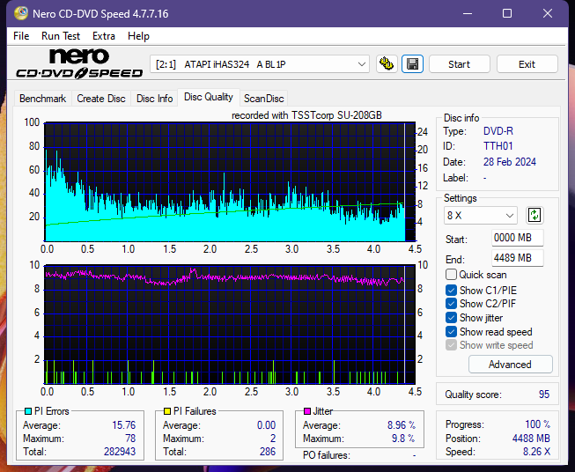Toggle the Quick scan checkbox
Image resolution: width=575 pixels, height=472 pixels.
(x=451, y=275)
